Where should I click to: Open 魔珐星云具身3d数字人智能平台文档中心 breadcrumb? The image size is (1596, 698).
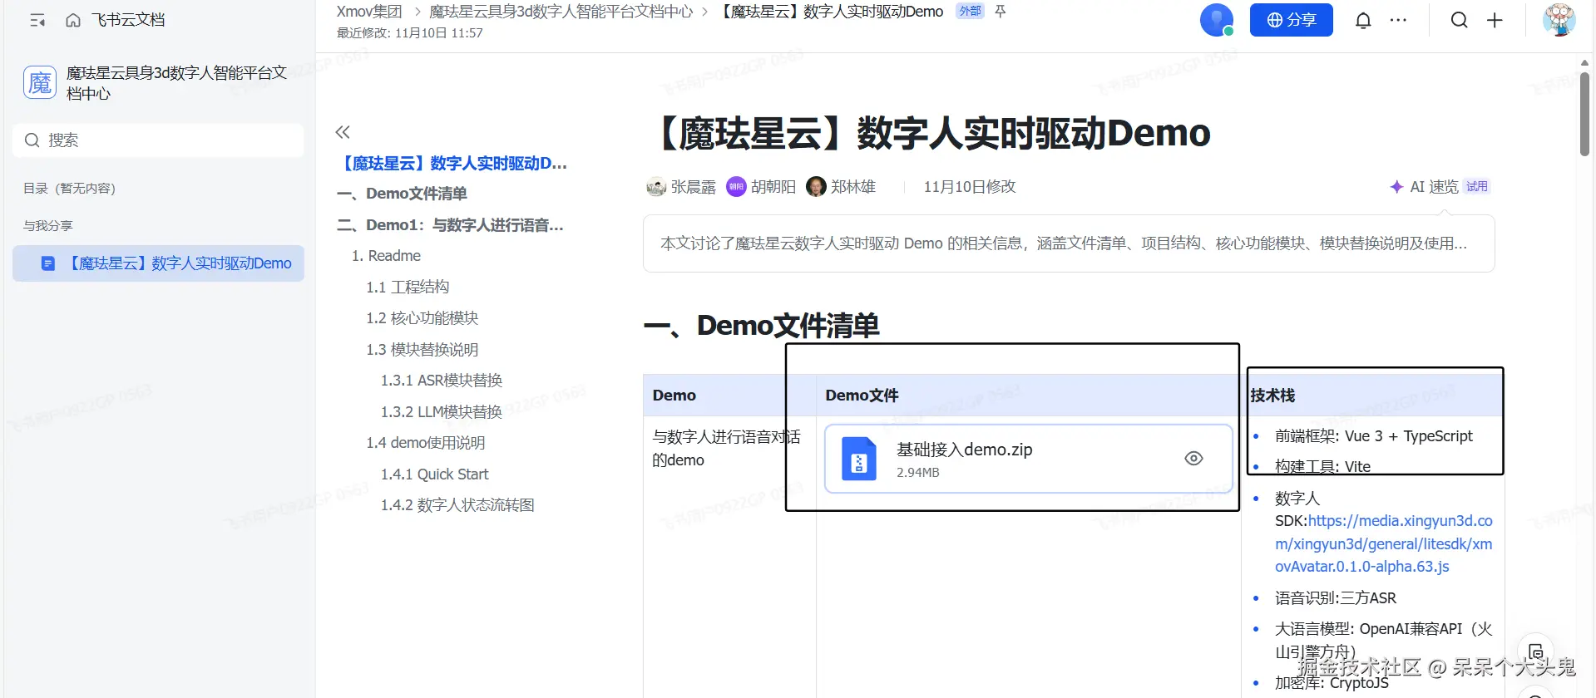click(561, 12)
